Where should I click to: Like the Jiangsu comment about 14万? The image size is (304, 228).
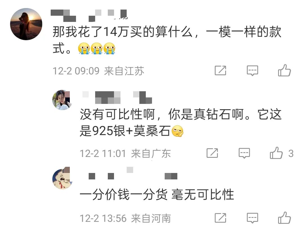coord(284,70)
